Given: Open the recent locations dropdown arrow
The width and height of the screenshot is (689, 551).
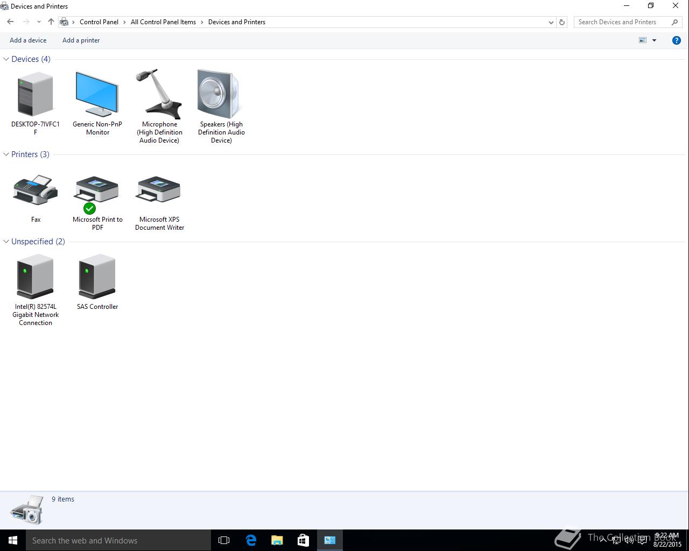Looking at the screenshot, I should coord(39,22).
